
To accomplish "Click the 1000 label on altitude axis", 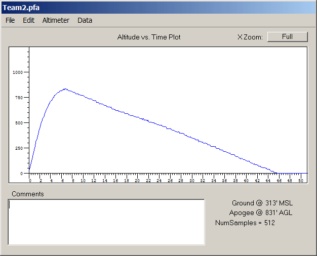I will [x=18, y=72].
